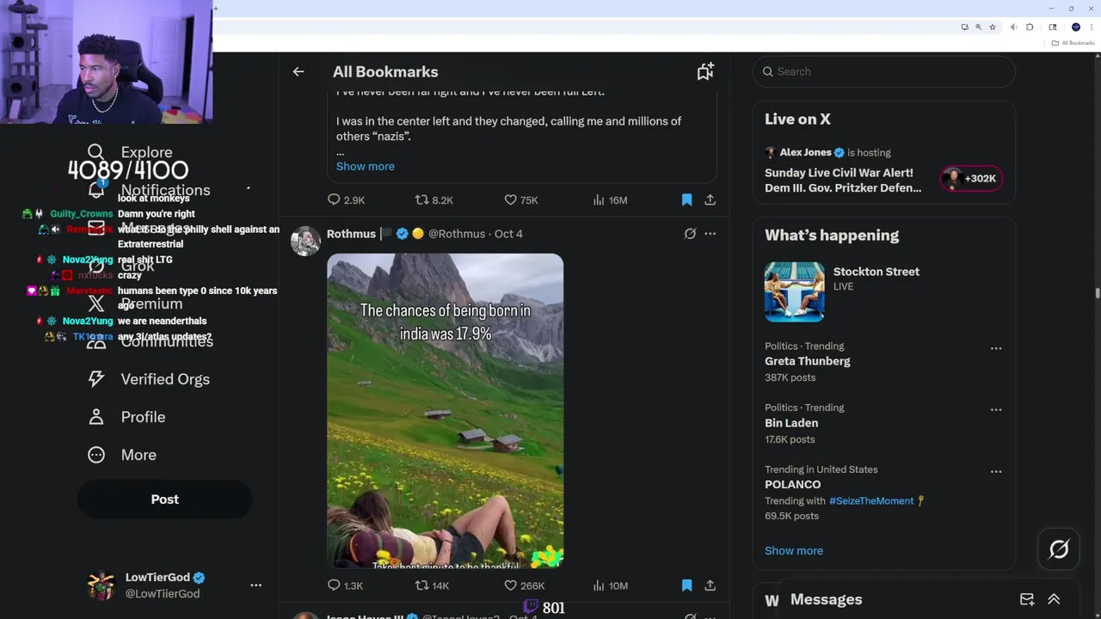Share the Rothmus post
Viewport: 1101px width, 619px height.
pos(710,585)
